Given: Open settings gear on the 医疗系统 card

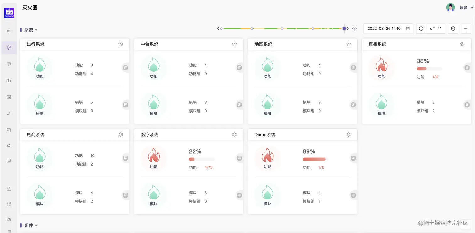Looking at the screenshot, I should 234,134.
